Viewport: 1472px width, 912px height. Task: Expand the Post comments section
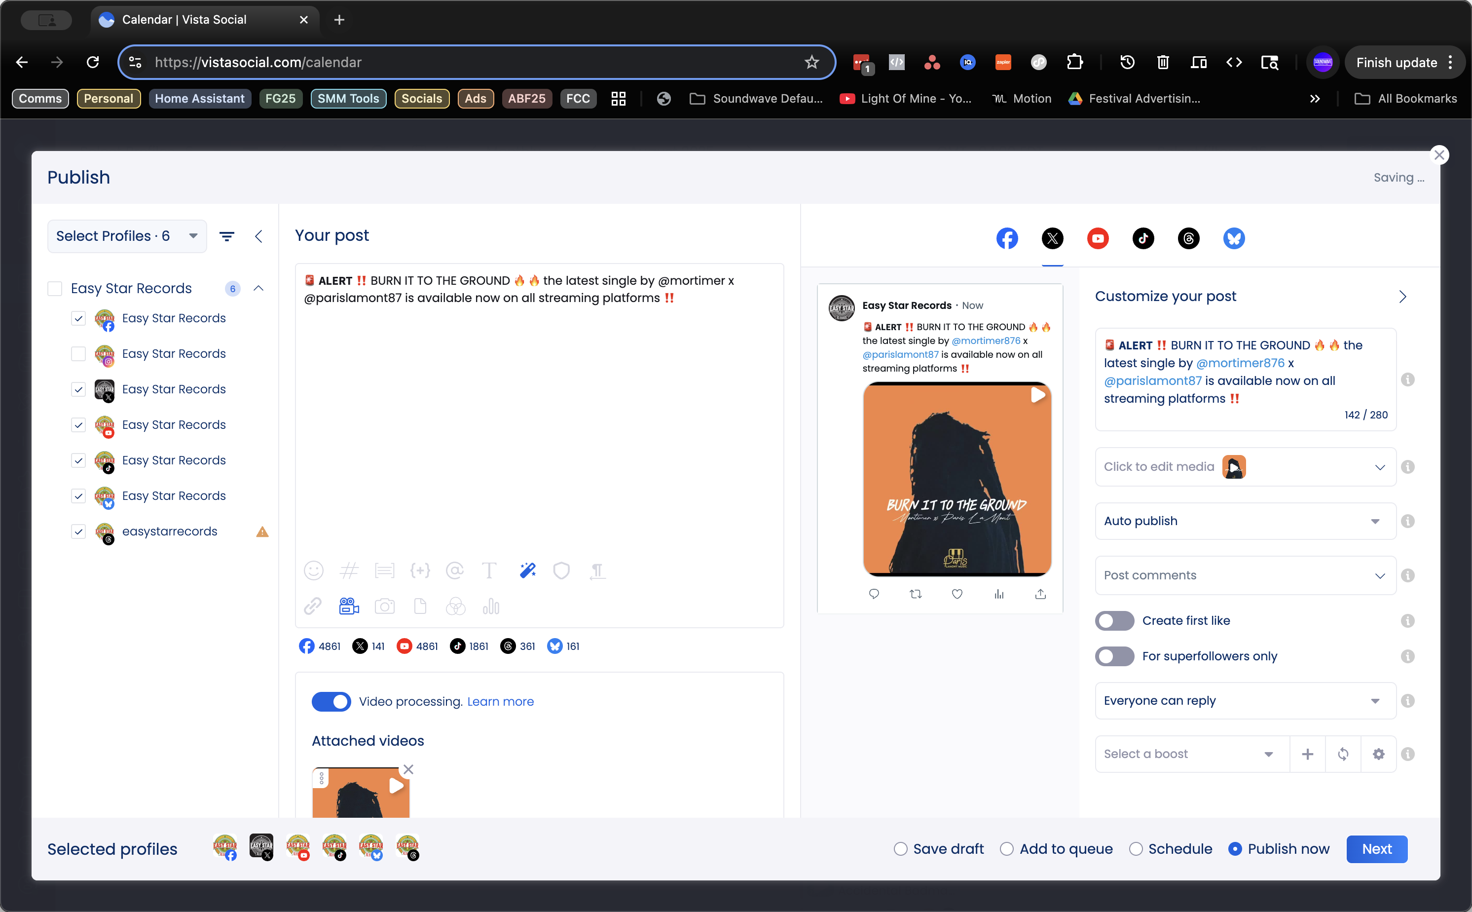(x=1245, y=575)
